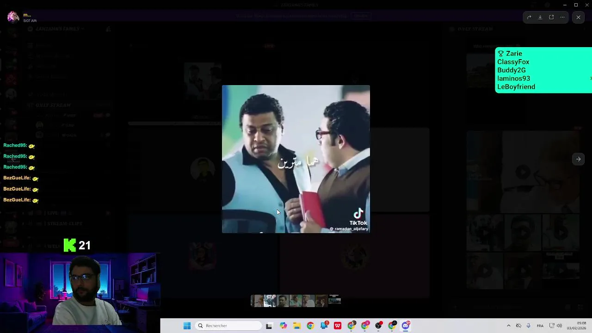
Task: Open the Chrome icon without a profile badge
Action: [x=310, y=326]
